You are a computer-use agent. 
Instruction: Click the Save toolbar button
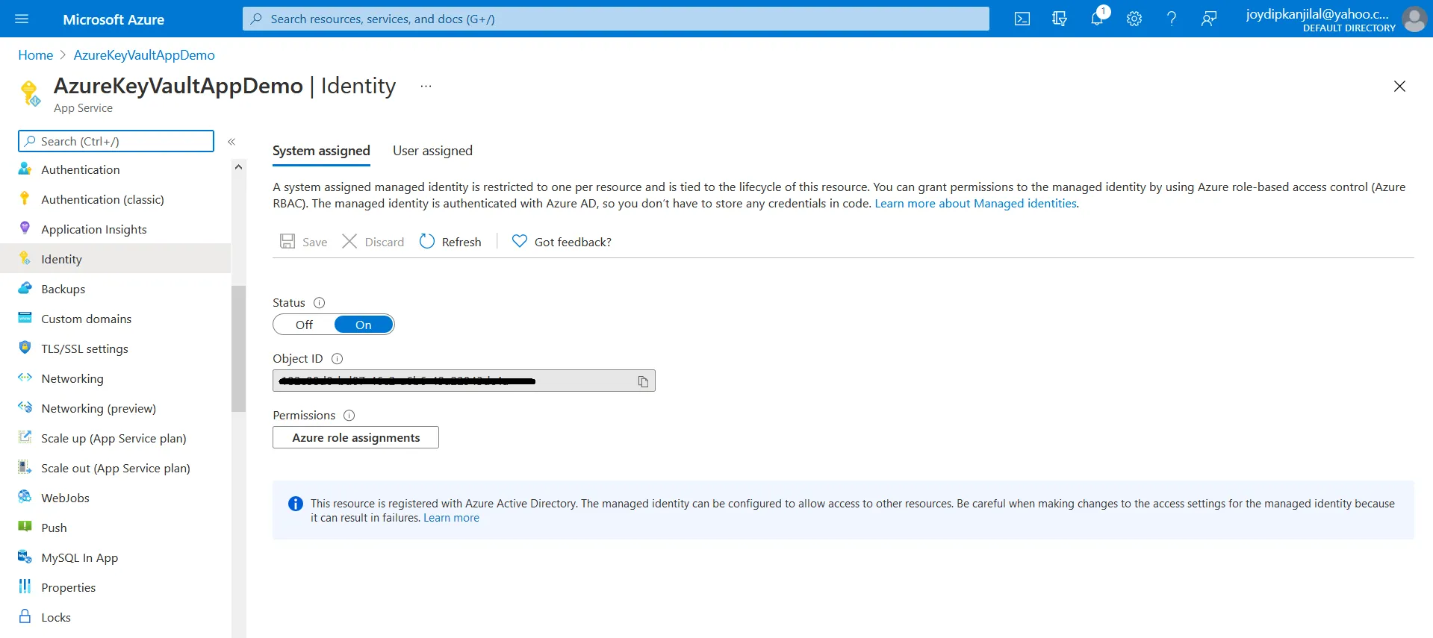[x=303, y=242]
